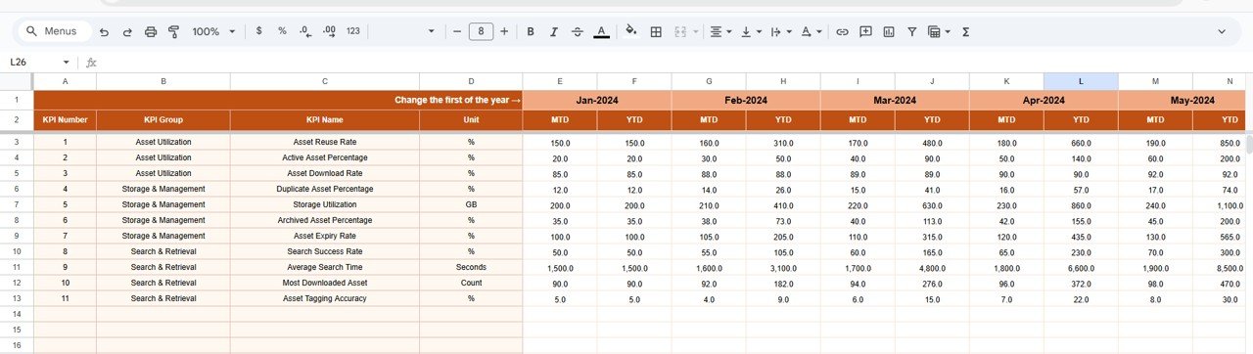1253x354 pixels.
Task: Format as currency with dollar icon
Action: 258,31
